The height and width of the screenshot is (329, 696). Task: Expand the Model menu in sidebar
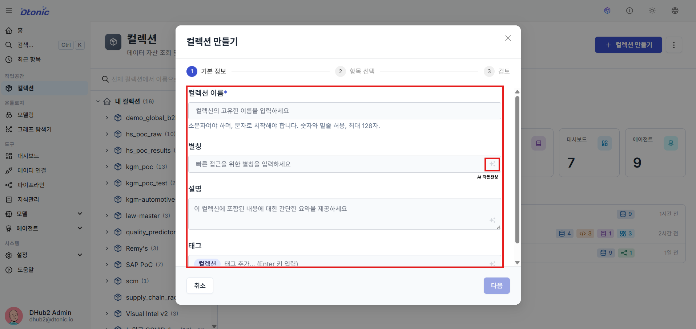pyautogui.click(x=80, y=214)
